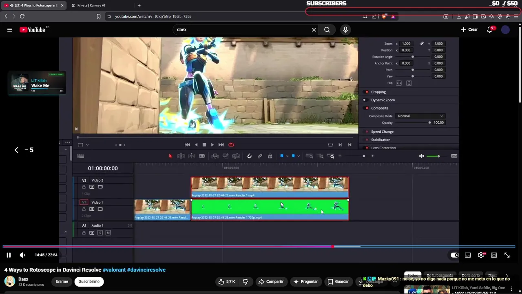The image size is (522, 294).
Task: Open the flag color dropdown arrow
Action: tap(287, 156)
